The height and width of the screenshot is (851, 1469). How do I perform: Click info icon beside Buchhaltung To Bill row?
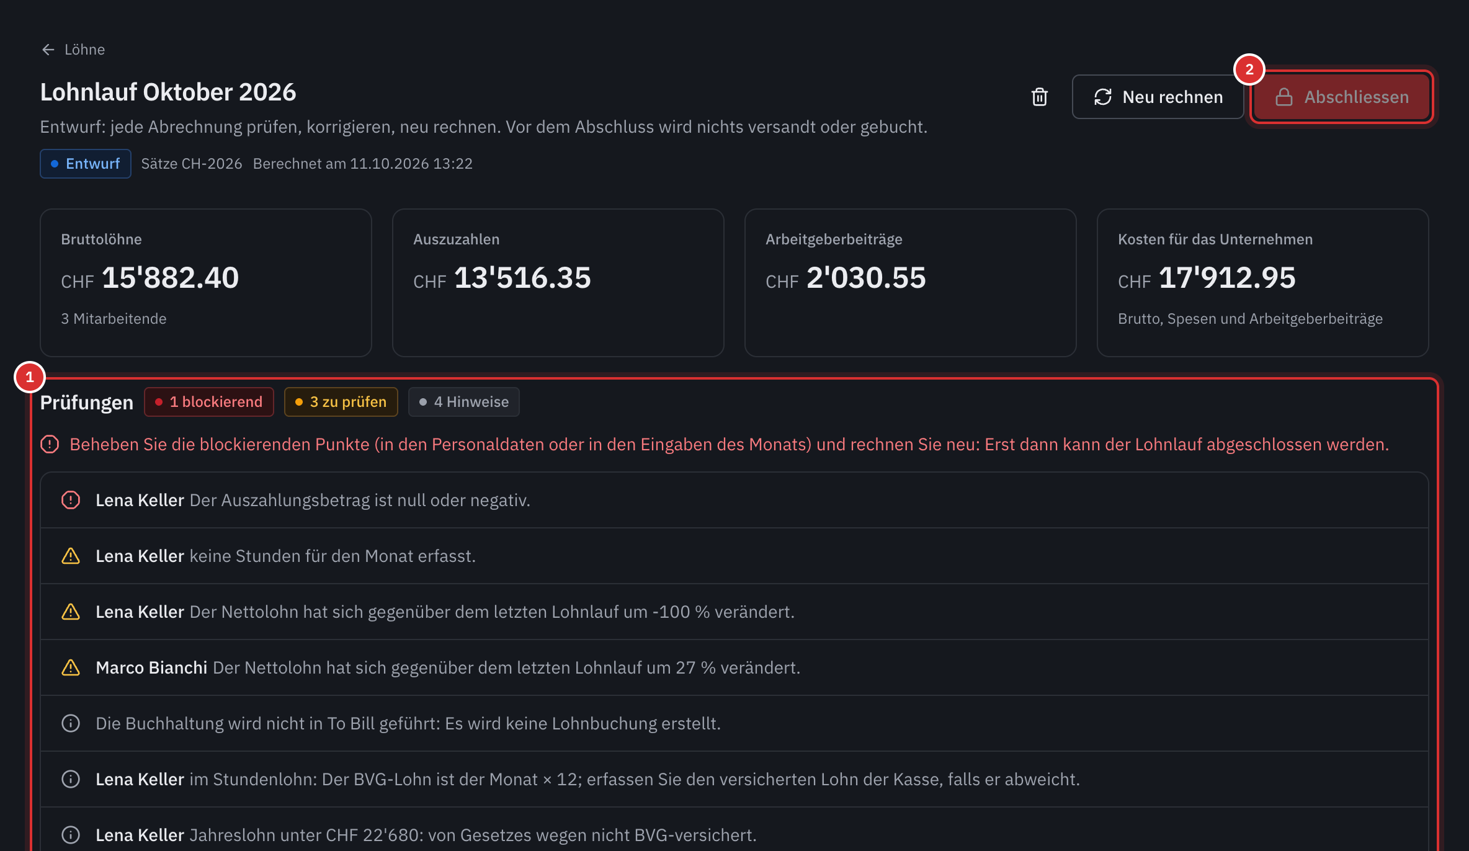pos(71,723)
